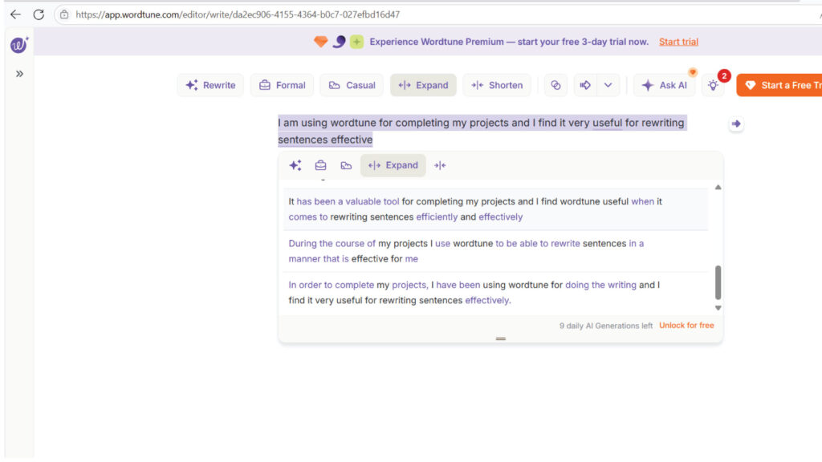Choose suggestion starting 'During the course of'
Screen dimensions: 822x462
point(495,251)
